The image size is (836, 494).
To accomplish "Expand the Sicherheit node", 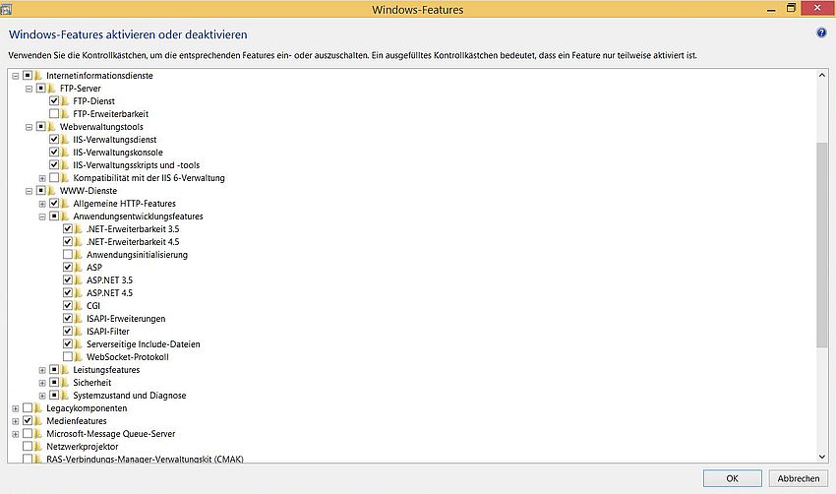I will (x=42, y=383).
